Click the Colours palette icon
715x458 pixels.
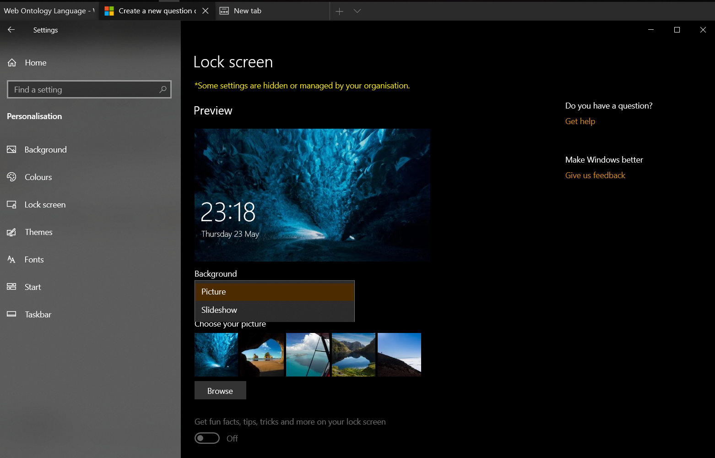(x=12, y=177)
